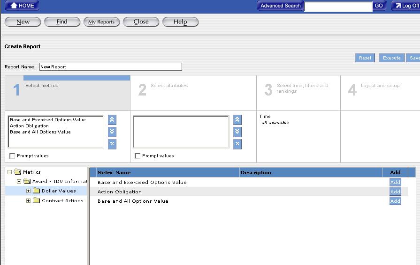
Task: Add Base and Exercised Options Value metric
Action: pyautogui.click(x=395, y=183)
